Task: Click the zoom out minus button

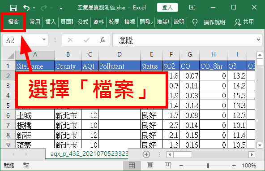Action: pos(181,166)
